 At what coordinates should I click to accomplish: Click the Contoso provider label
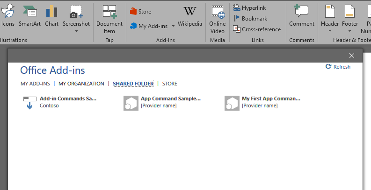(x=49, y=106)
